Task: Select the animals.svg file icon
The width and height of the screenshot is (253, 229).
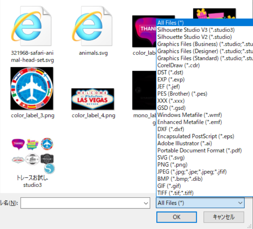Action: point(92,26)
